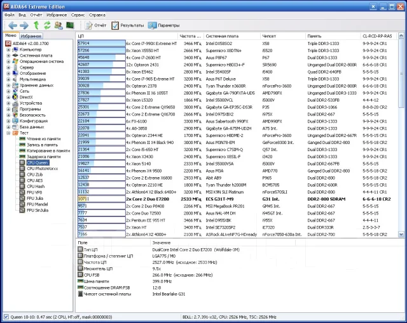
Task: Select Операционная система tree item
Action: [x=41, y=62]
